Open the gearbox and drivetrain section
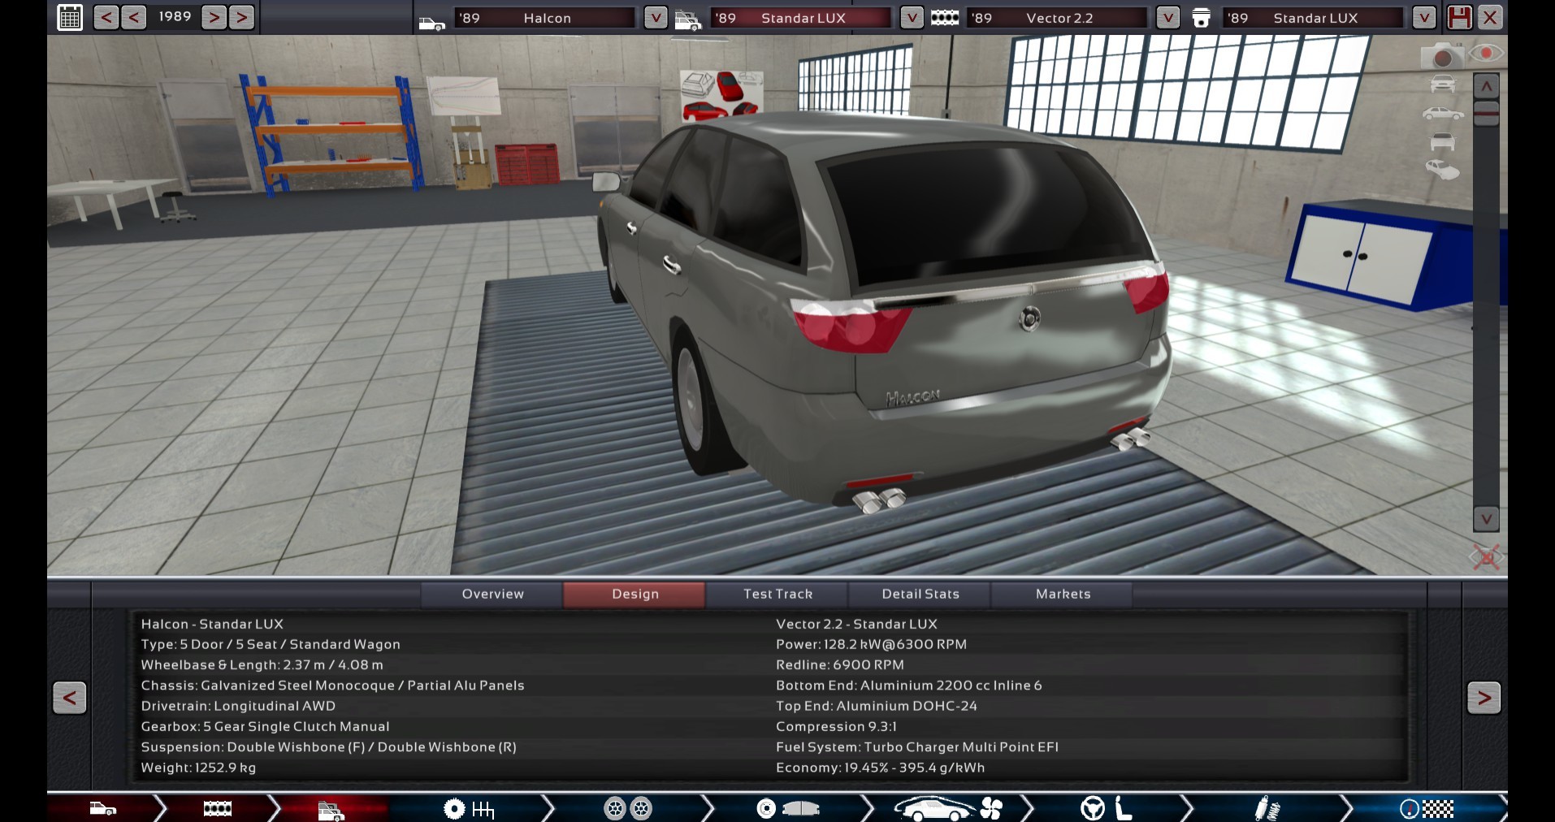Viewport: 1555px width, 822px height. click(x=469, y=808)
